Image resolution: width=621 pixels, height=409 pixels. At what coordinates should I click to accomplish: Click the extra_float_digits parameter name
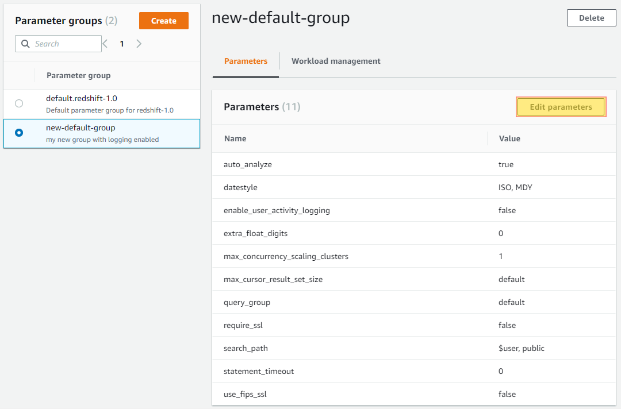[255, 233]
